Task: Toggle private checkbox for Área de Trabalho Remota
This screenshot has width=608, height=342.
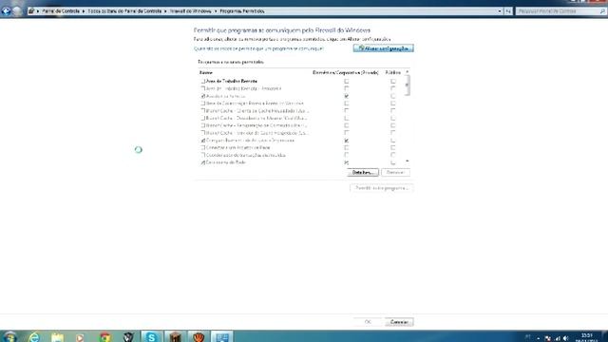Action: coord(346,82)
